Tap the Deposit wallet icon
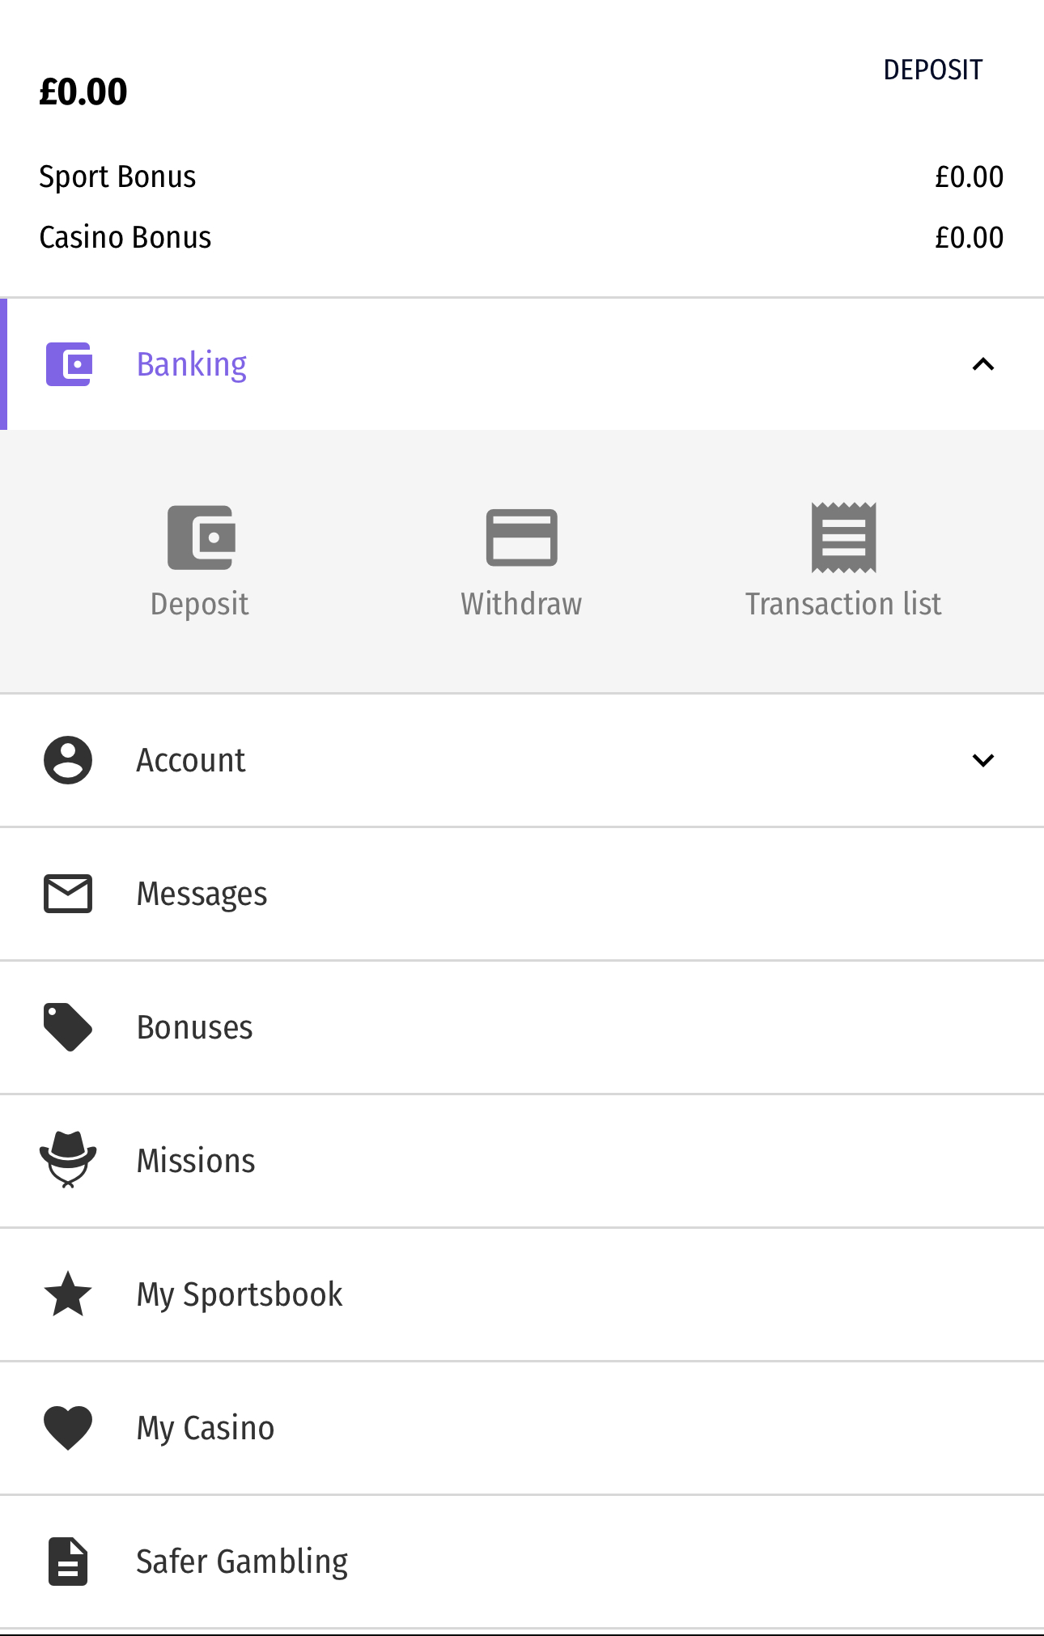1044x1636 pixels. click(x=201, y=538)
